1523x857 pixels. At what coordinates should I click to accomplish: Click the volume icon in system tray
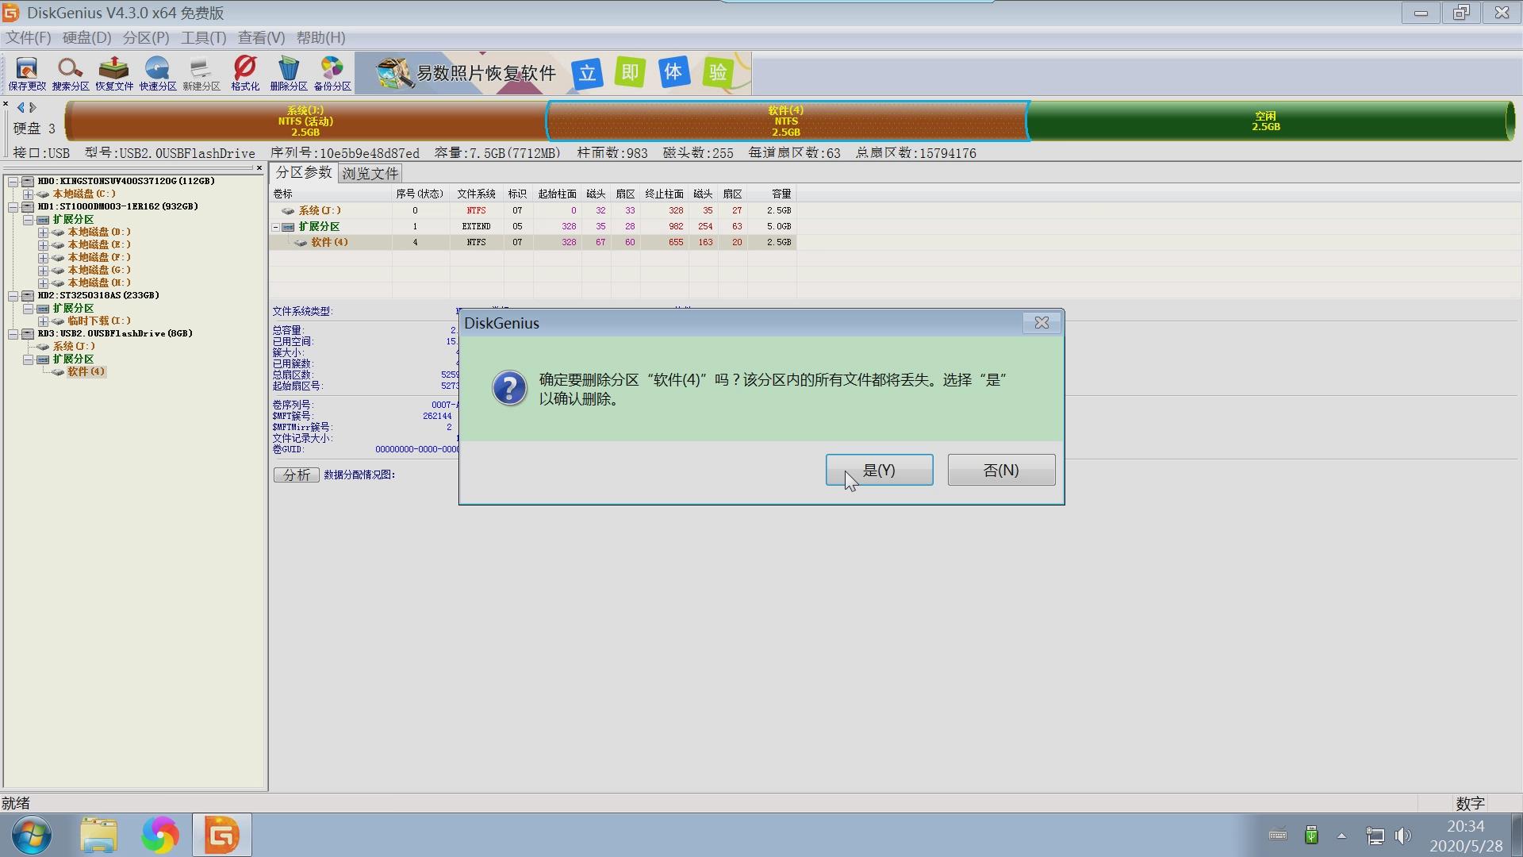[1404, 835]
